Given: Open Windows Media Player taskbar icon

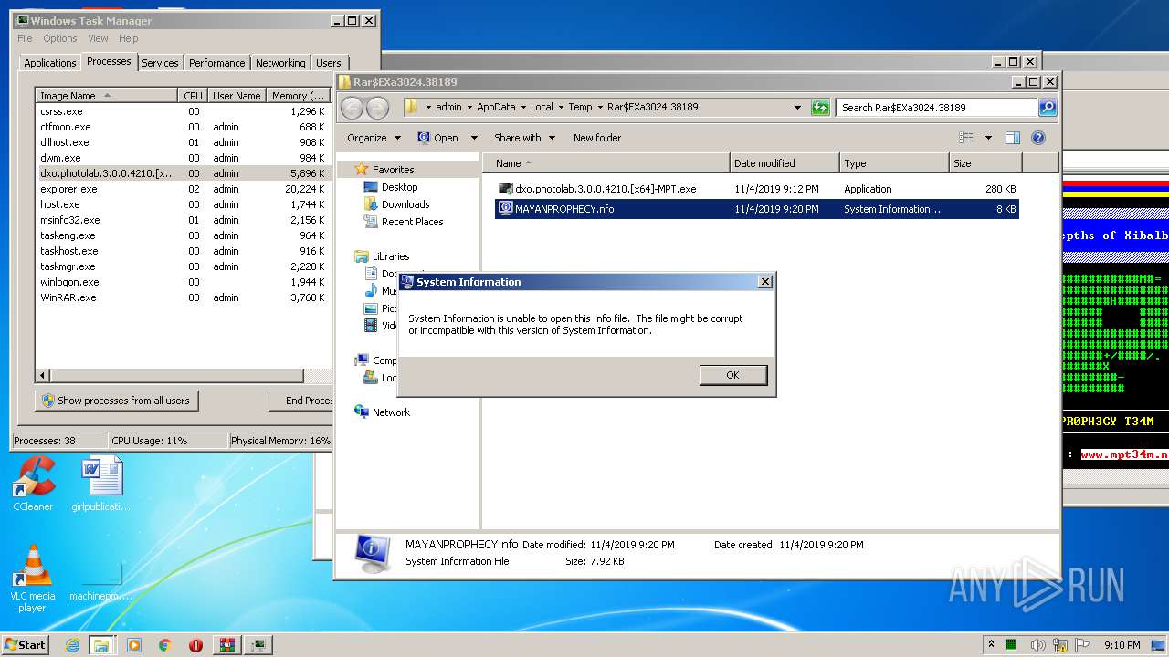Looking at the screenshot, I should pyautogui.click(x=134, y=645).
